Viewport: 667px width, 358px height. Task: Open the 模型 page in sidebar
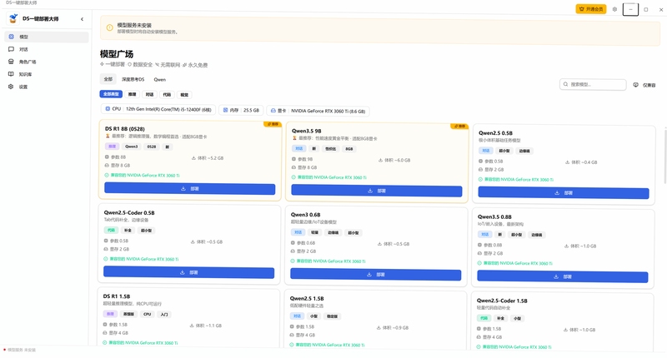pos(47,37)
